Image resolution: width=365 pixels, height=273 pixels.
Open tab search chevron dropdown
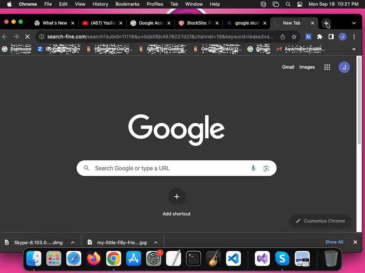354,23
